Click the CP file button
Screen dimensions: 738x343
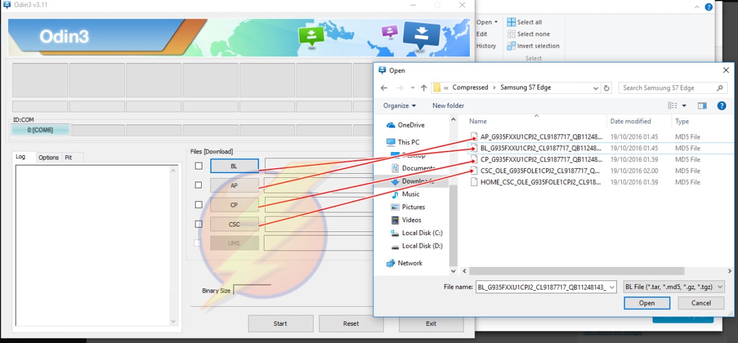[x=234, y=205]
